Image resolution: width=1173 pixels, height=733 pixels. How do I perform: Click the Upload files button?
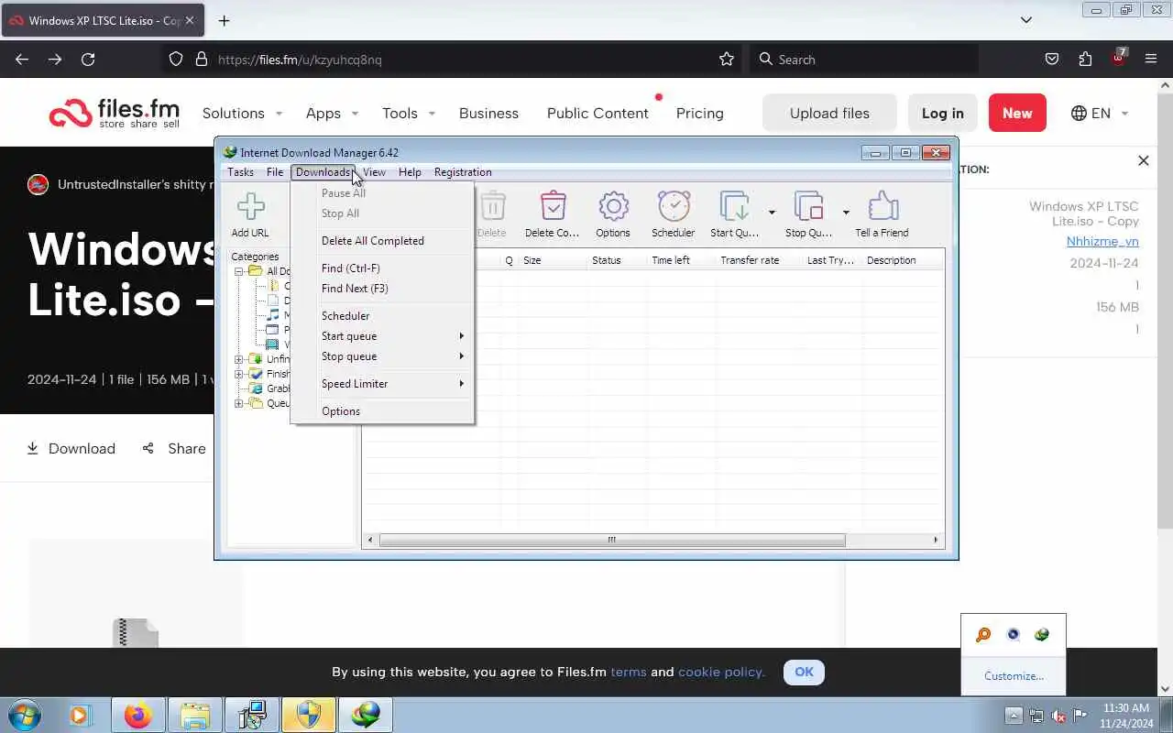[x=829, y=113]
